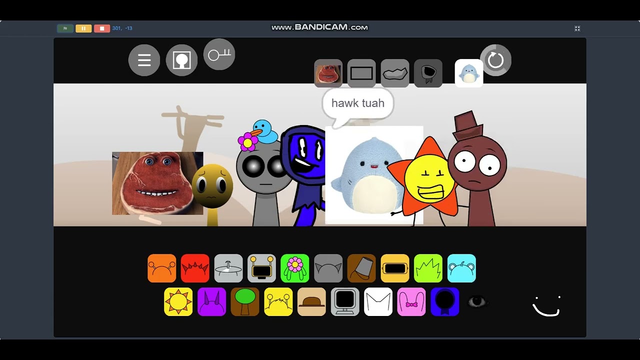Select the dark hooded figure slot icon

coord(428,73)
